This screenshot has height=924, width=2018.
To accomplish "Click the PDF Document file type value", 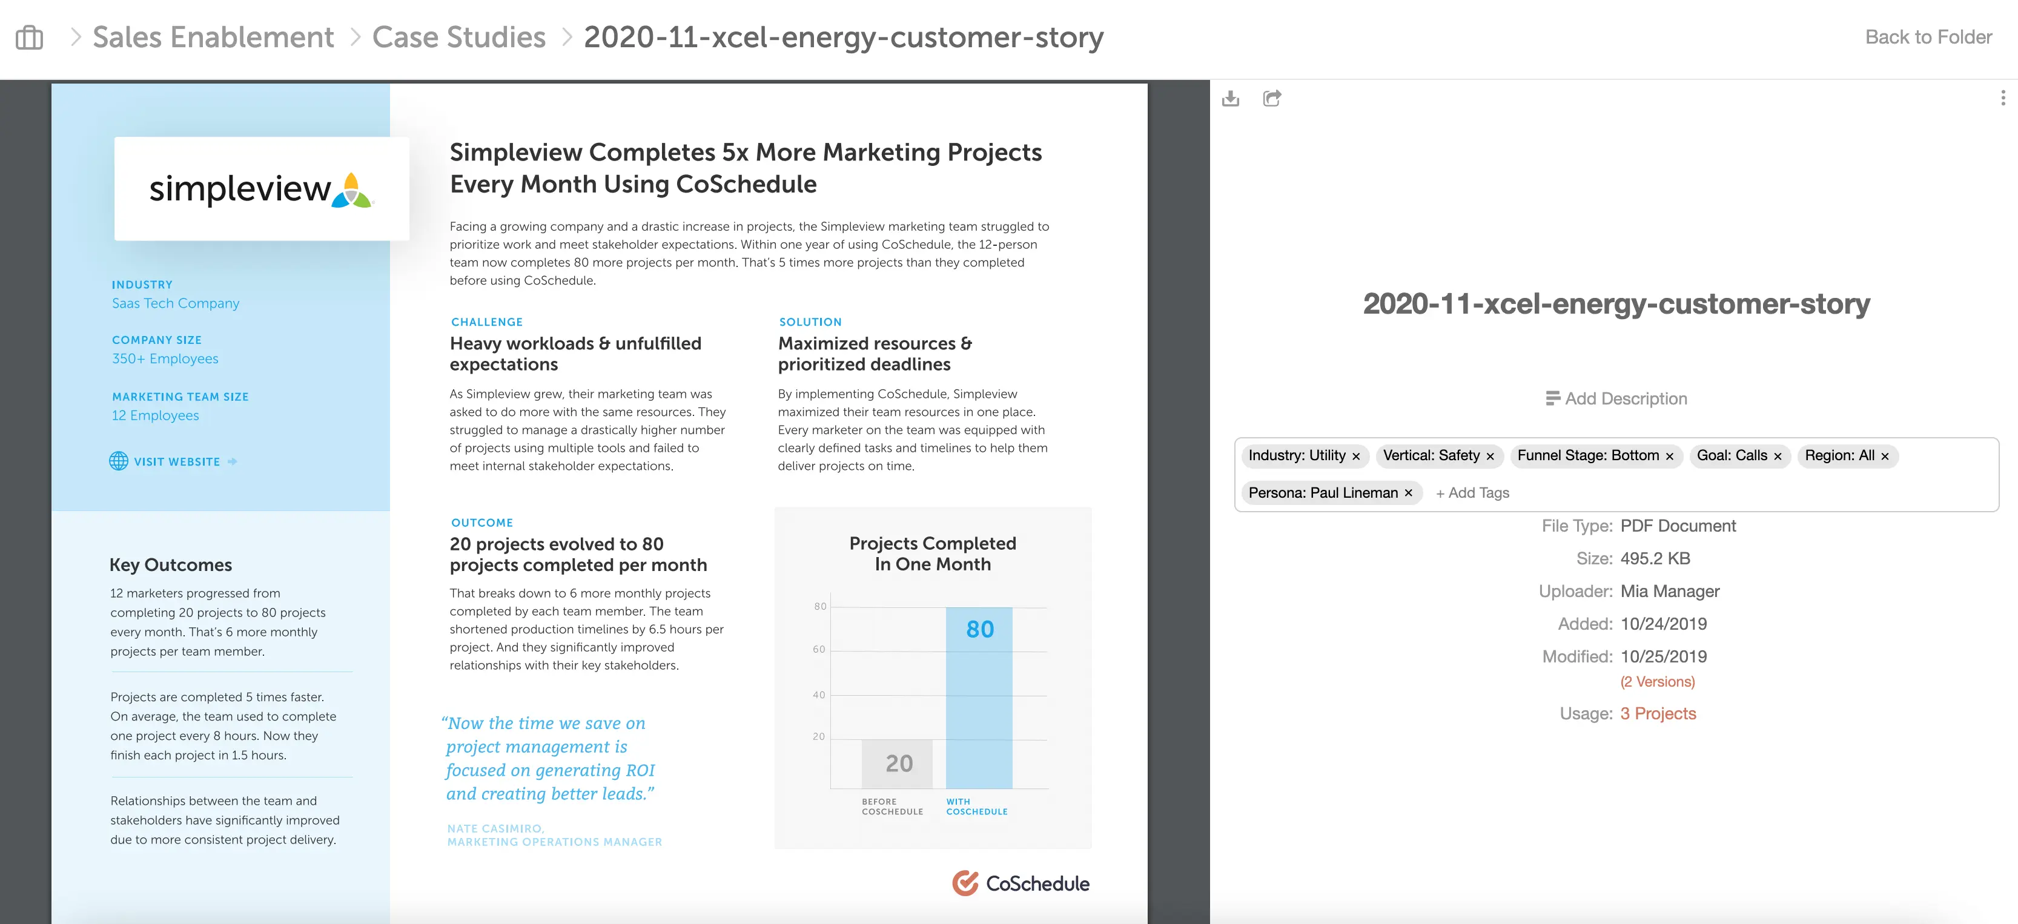I will [x=1678, y=526].
